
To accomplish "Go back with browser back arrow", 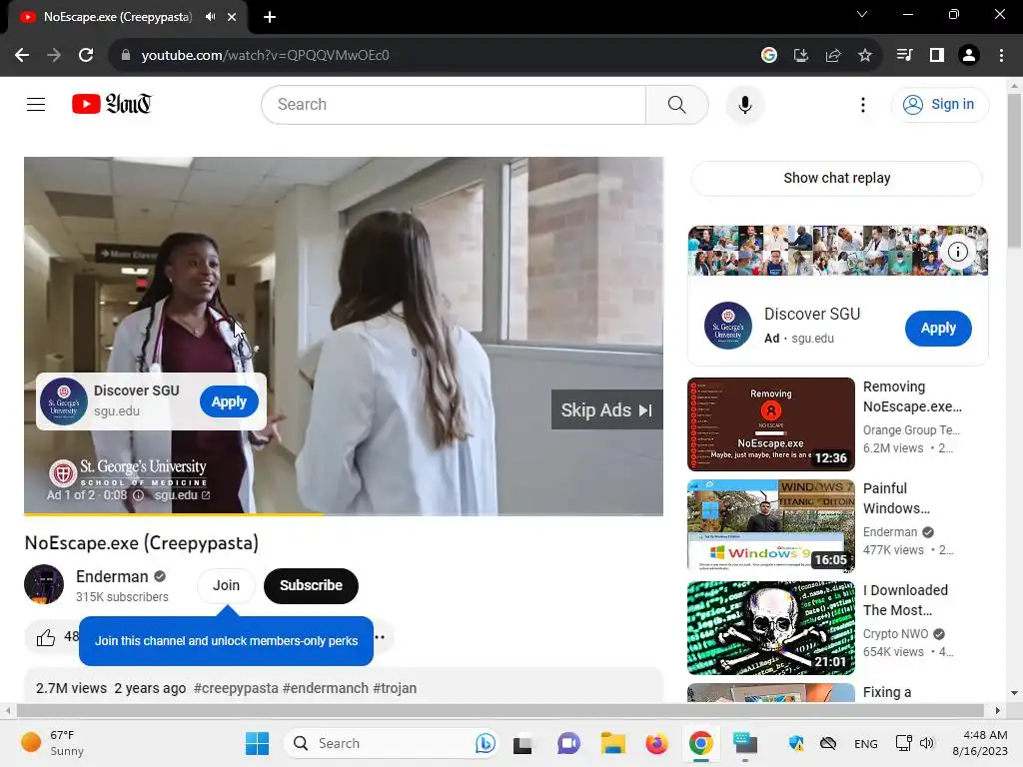I will 22,56.
